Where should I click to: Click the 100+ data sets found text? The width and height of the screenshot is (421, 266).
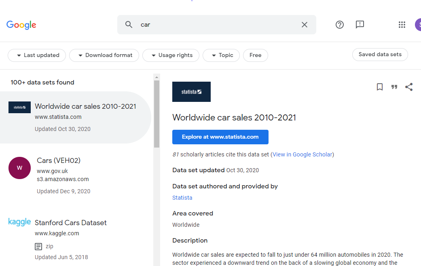tap(42, 82)
